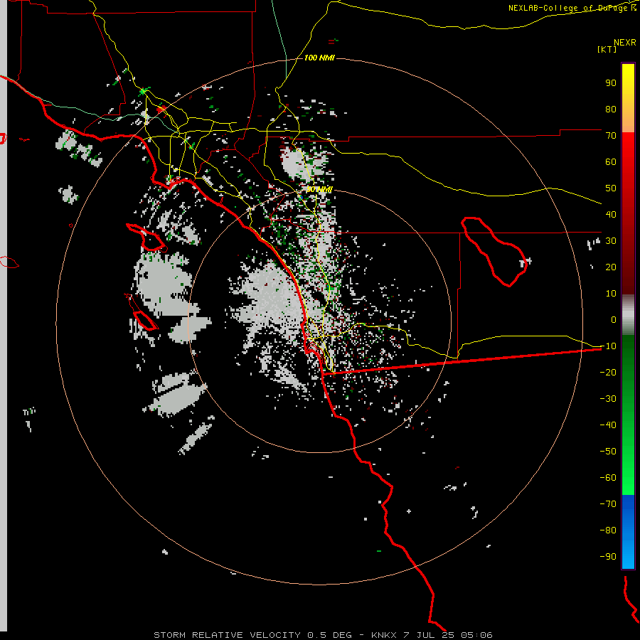This screenshot has width=640, height=640.
Task: Click the -90 value on the scale
Action: coord(608,557)
